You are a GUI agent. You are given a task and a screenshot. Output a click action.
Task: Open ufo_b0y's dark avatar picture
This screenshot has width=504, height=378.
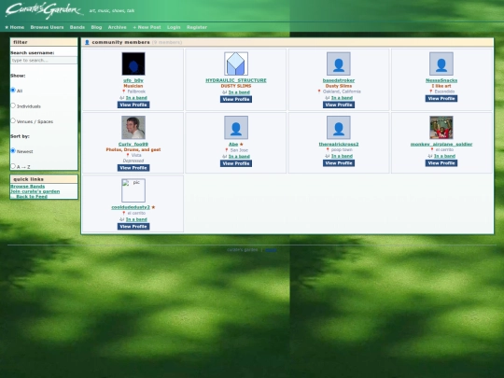point(133,63)
